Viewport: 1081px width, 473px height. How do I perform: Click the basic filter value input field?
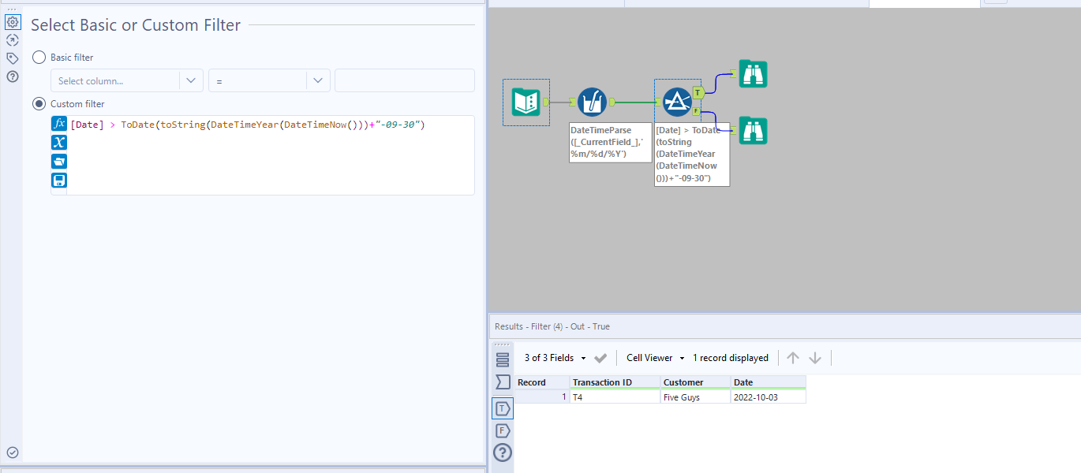(404, 80)
